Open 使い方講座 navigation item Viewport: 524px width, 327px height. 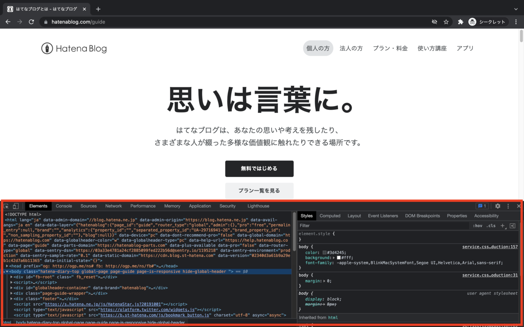coord(432,48)
